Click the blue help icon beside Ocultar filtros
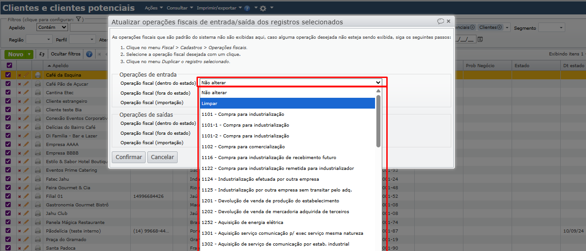Image resolution: width=586 pixels, height=251 pixels. pos(89,54)
